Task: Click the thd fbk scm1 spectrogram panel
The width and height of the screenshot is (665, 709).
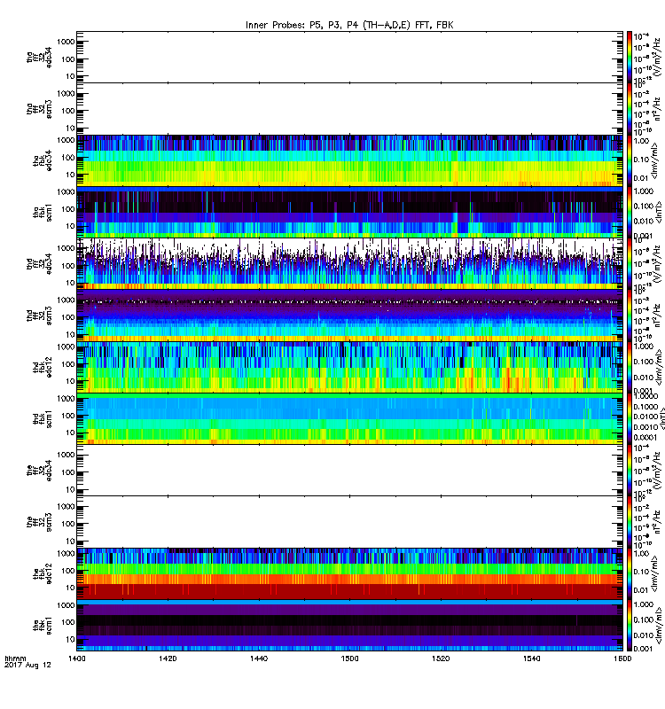Action: [x=349, y=419]
